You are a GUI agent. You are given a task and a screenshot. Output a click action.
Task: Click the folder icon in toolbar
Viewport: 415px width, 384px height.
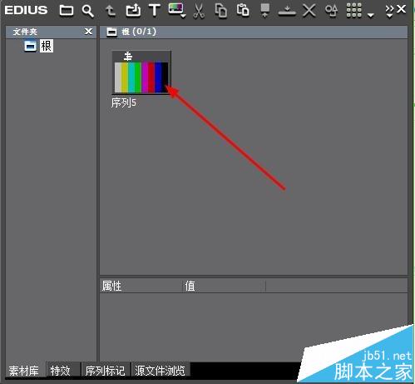click(67, 11)
